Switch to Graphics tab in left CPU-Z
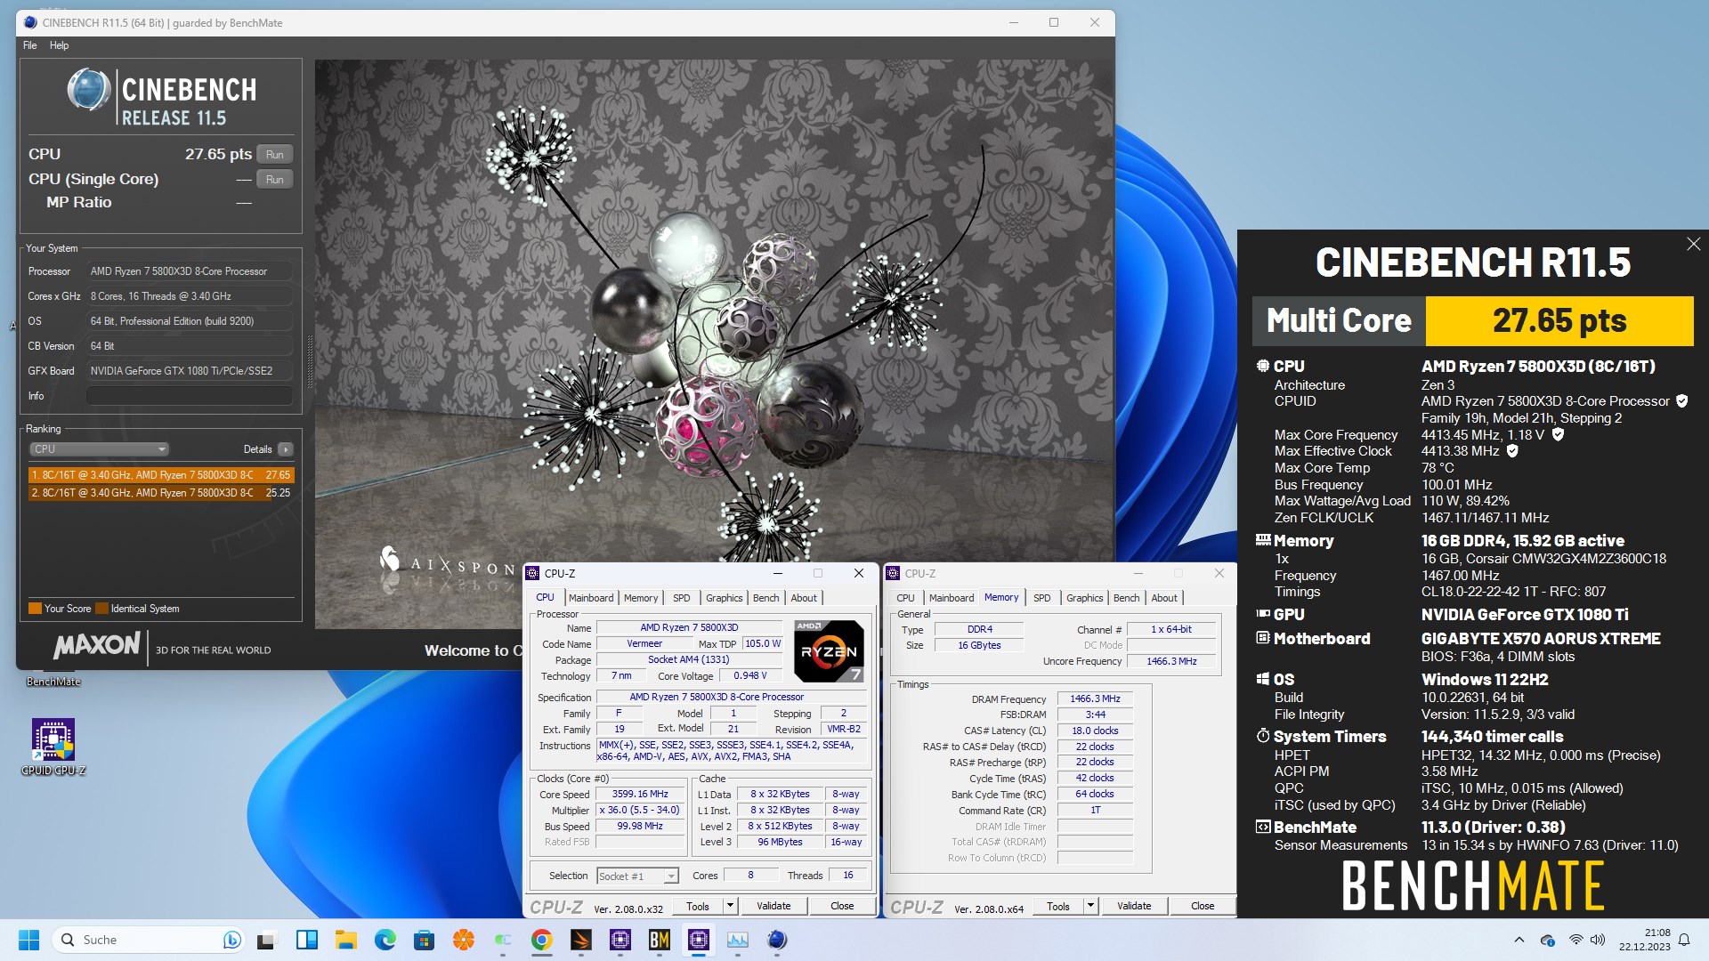The image size is (1709, 961). point(725,598)
